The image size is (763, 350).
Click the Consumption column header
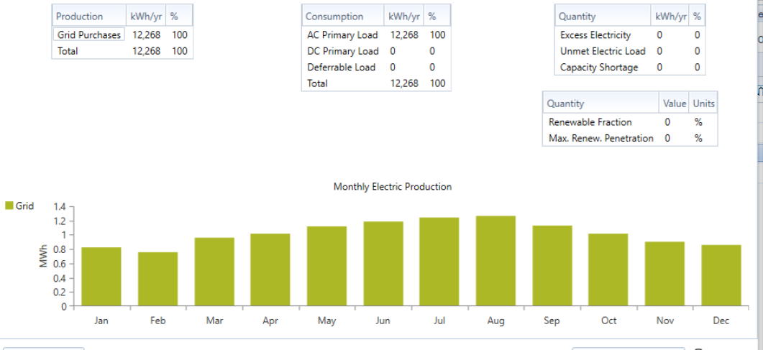(x=343, y=16)
